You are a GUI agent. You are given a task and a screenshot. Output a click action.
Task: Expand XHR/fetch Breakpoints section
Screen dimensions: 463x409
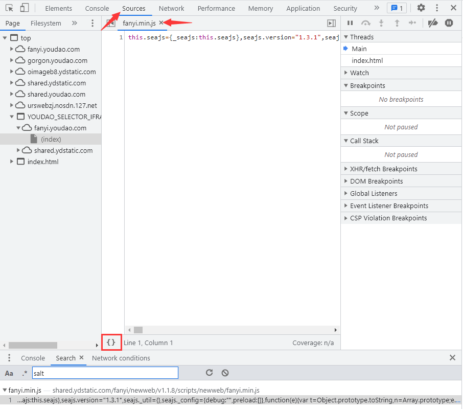(x=383, y=169)
